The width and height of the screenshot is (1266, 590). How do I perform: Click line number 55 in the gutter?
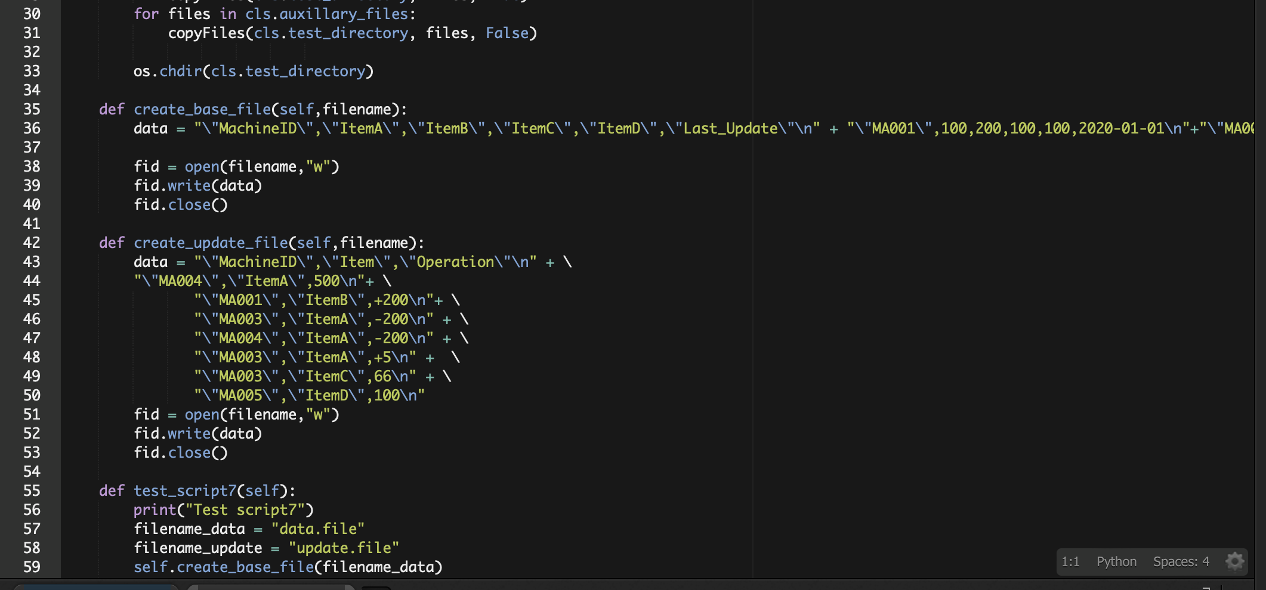click(x=33, y=490)
